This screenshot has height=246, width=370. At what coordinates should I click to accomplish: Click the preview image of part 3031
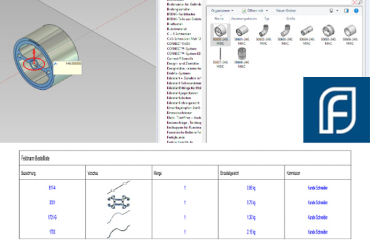pos(118,202)
